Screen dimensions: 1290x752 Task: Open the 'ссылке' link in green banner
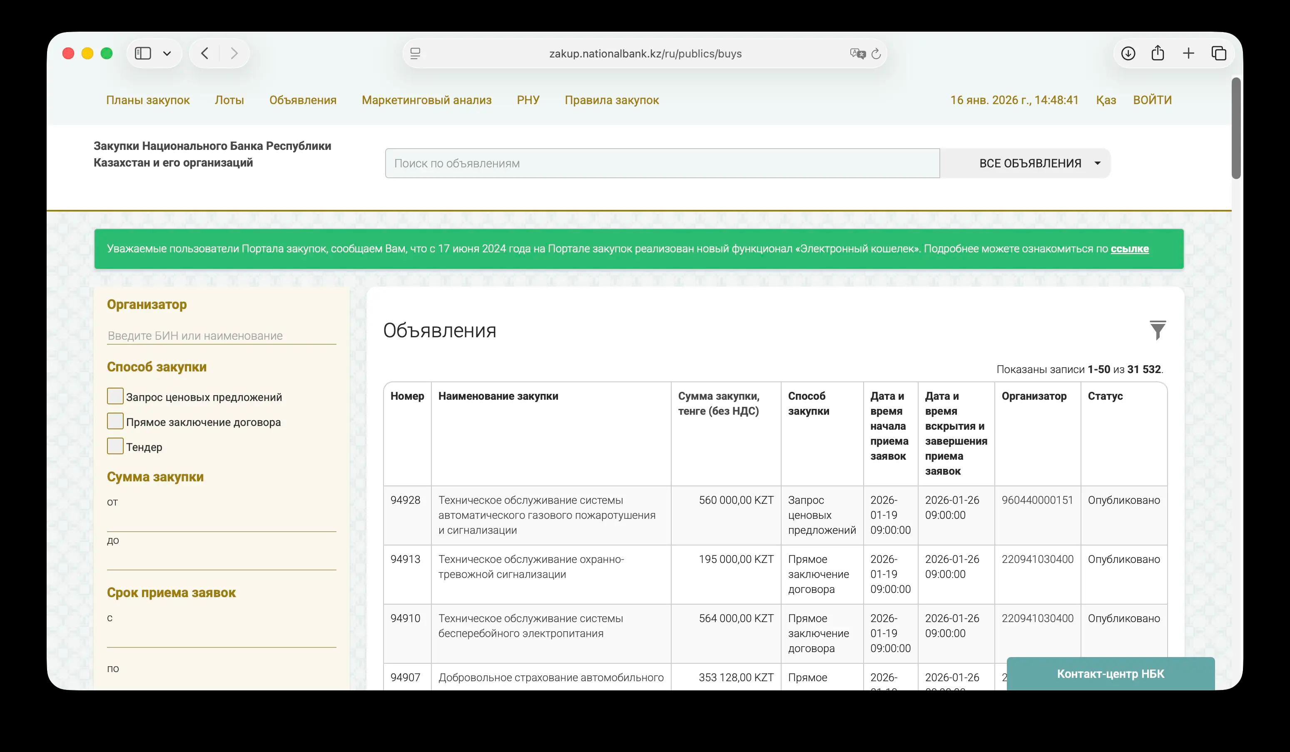click(1129, 249)
